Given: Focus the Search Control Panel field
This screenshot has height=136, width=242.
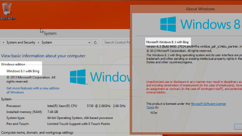Looking at the screenshot, I should click(x=116, y=42).
